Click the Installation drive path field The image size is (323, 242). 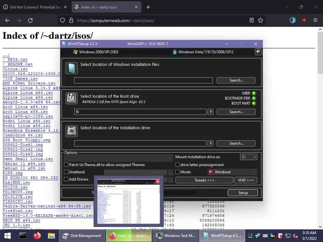(x=140, y=143)
